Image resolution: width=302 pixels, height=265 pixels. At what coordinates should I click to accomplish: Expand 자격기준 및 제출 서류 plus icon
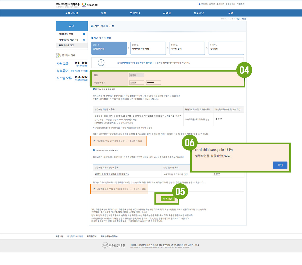point(84,40)
